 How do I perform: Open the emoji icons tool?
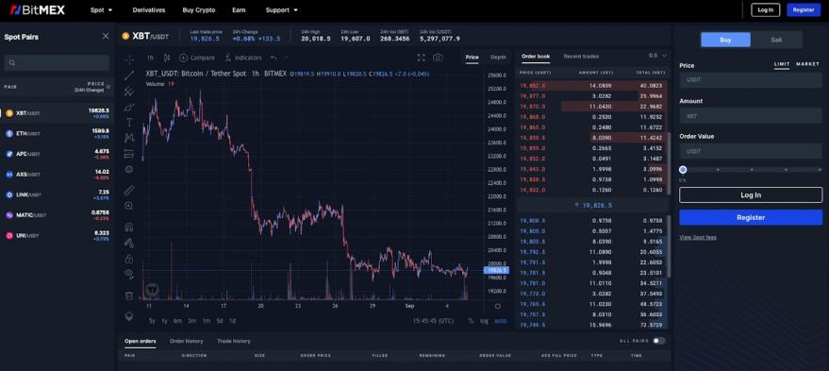pos(129,169)
